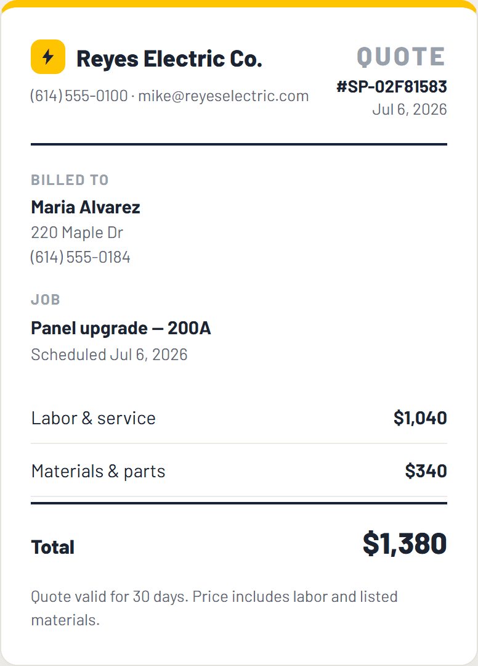Screen dimensions: 478x666
Task: Select the Labor & service line item
Action: coord(239,418)
